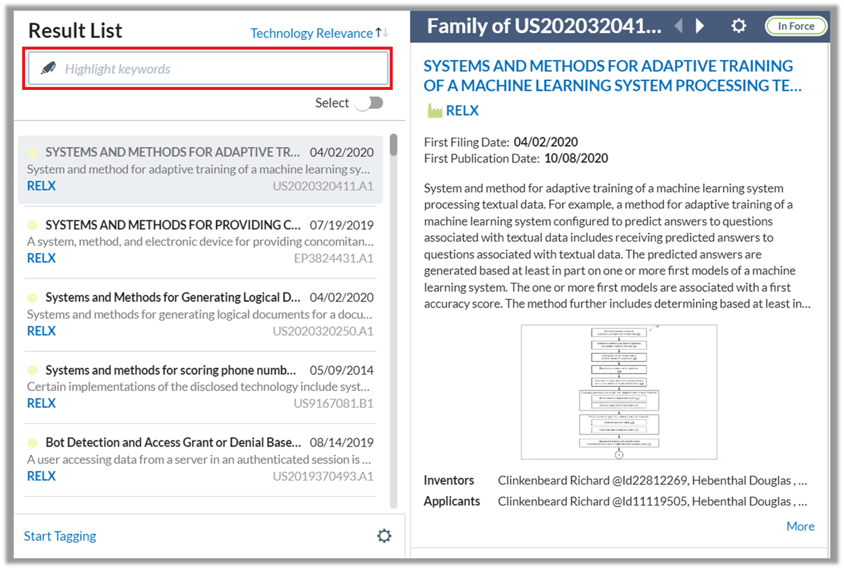Click the date 07/19/2019 in results

[x=341, y=225]
